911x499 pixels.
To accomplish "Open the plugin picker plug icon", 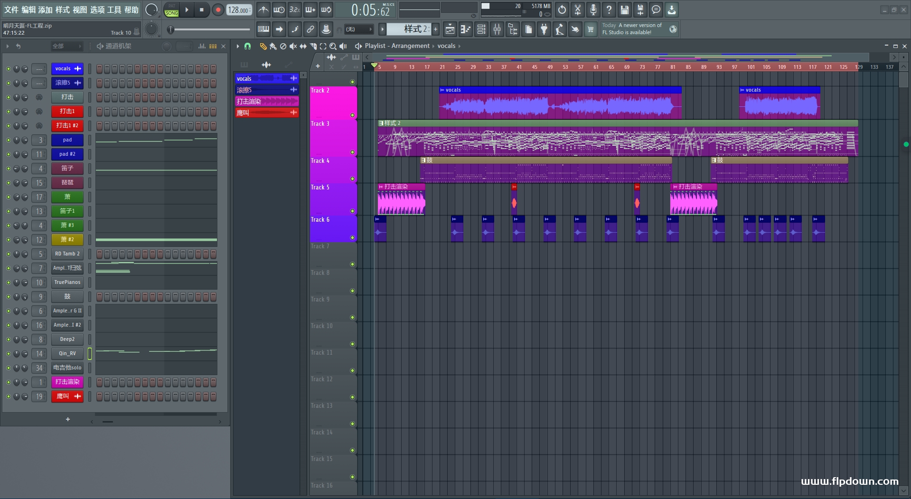I will coord(544,29).
